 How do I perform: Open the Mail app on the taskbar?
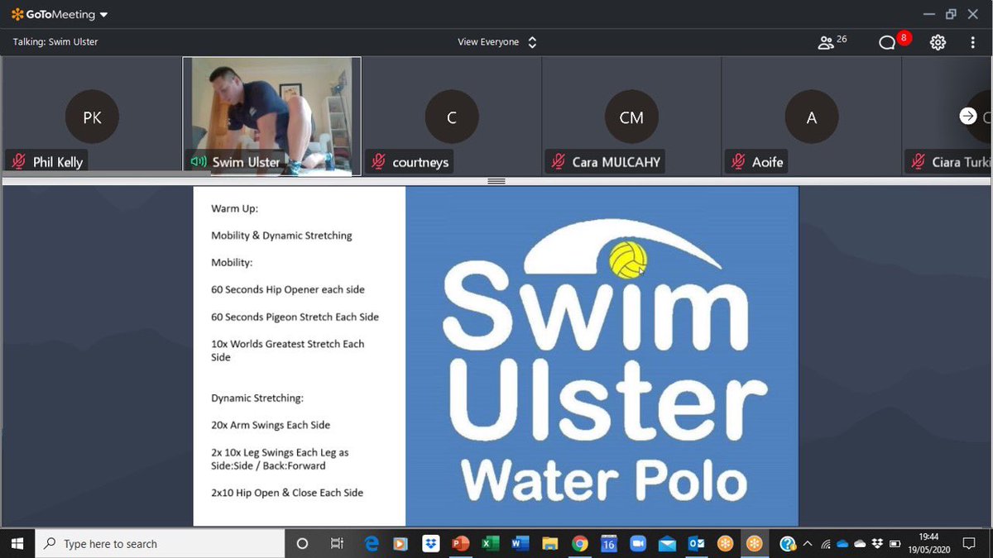(668, 543)
